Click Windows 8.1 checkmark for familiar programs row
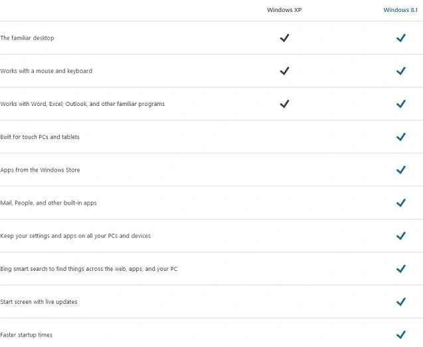Screen dimensions: 423x347 tap(400, 104)
